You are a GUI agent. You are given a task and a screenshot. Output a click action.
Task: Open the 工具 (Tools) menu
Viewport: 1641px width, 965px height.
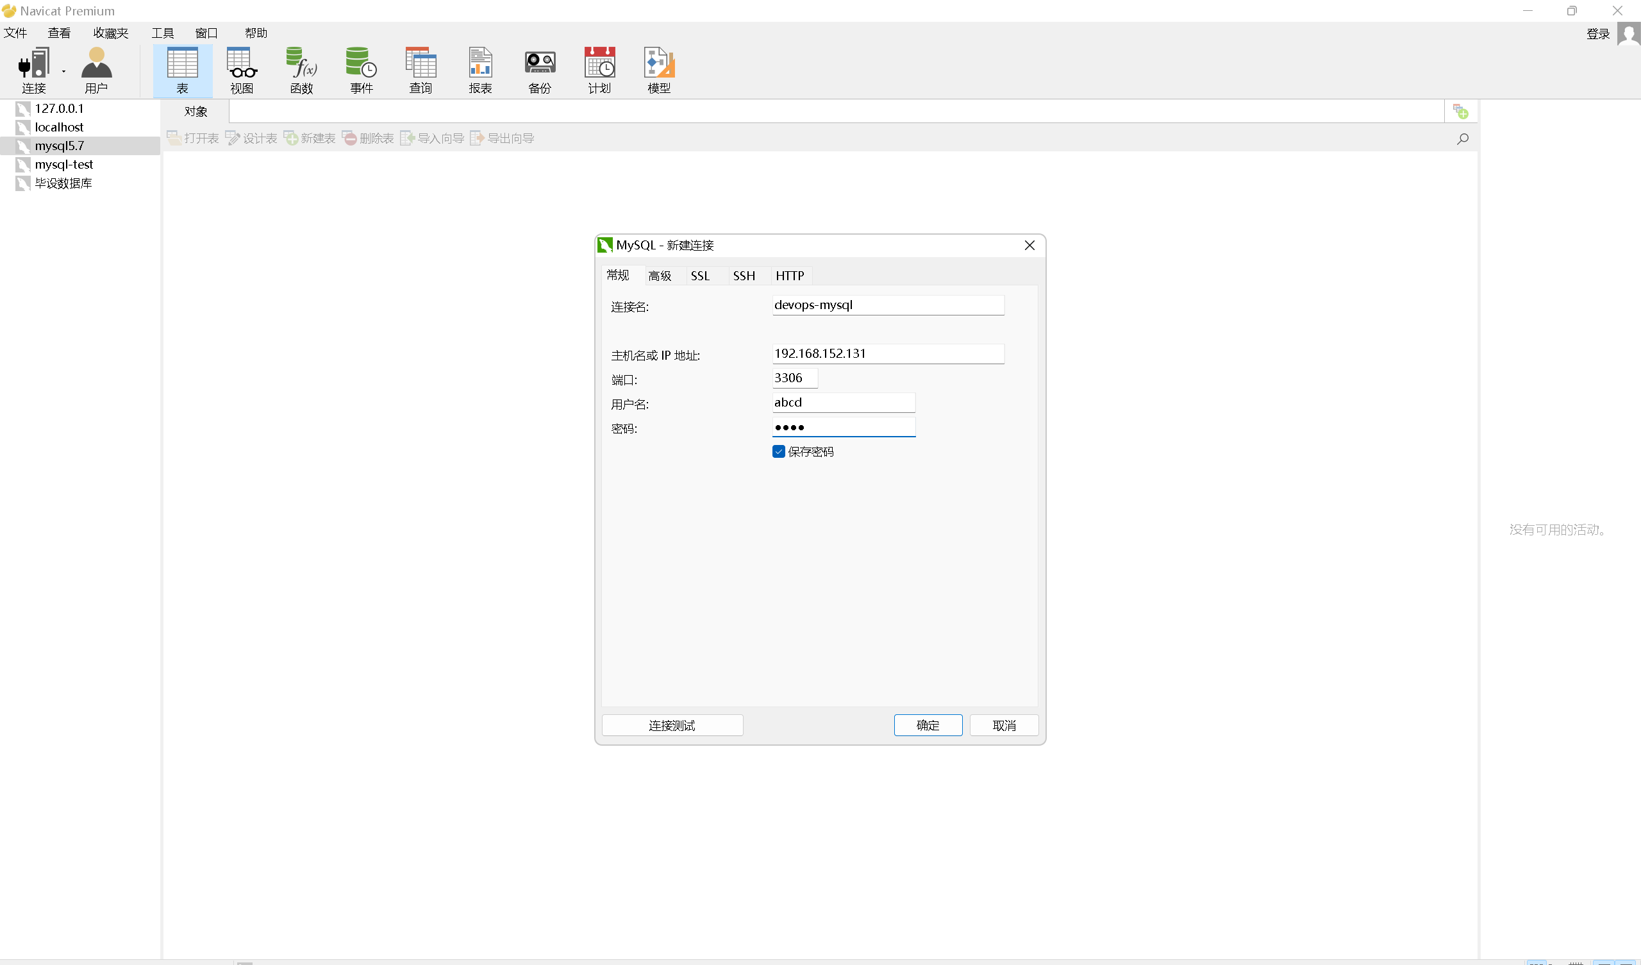[163, 33]
